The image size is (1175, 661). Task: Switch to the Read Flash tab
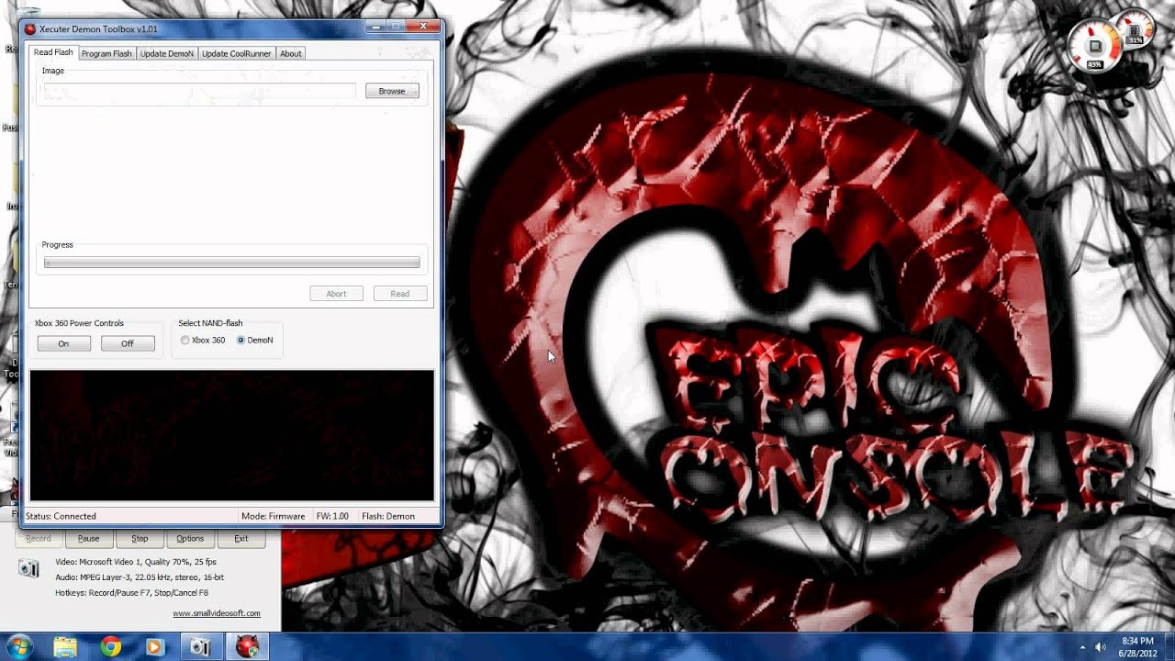tap(53, 52)
